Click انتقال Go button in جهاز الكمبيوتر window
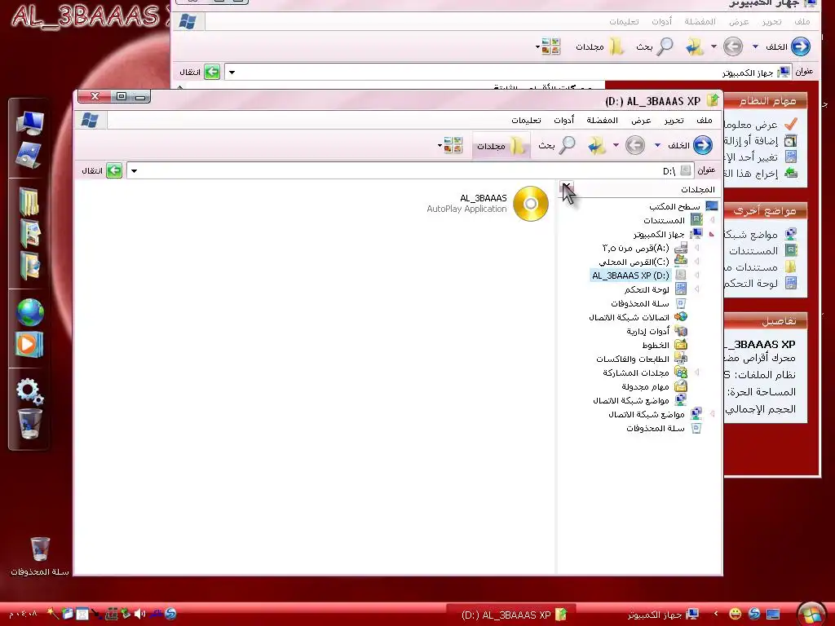Screen dimensions: 835x626 pyautogui.click(x=200, y=72)
